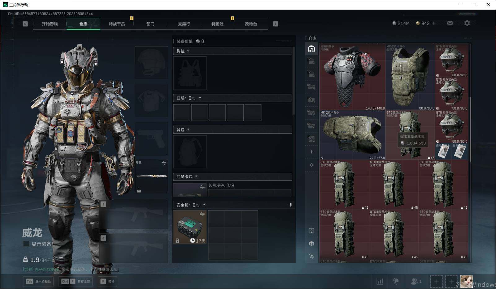Toggle the 显示装备 checkbox
Screen dimensions: 496x289
tap(26, 244)
